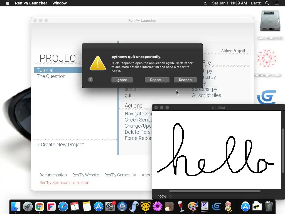
Task: Launch Wine glass app from dock
Action: [x=181, y=206]
